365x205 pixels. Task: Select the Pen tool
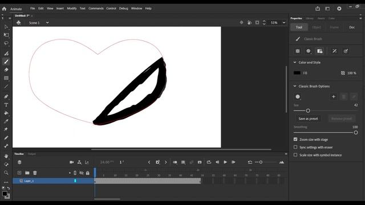6,96
